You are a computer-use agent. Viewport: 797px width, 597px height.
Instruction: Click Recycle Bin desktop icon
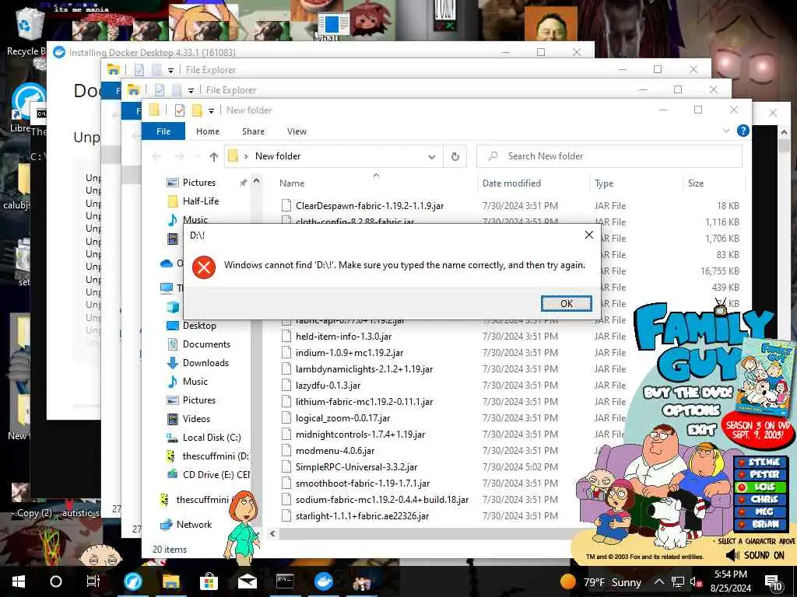[29, 30]
